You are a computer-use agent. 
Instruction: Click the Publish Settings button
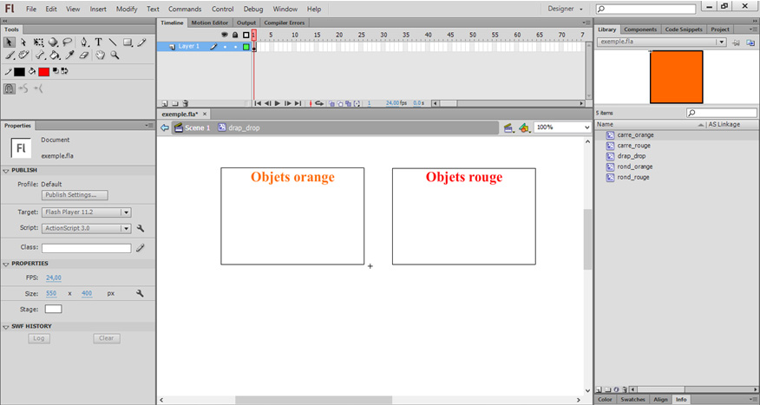(x=75, y=195)
